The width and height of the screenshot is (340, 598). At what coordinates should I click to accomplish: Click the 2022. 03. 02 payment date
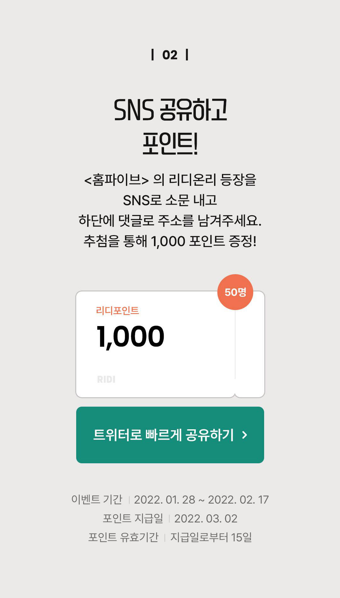coord(206,518)
